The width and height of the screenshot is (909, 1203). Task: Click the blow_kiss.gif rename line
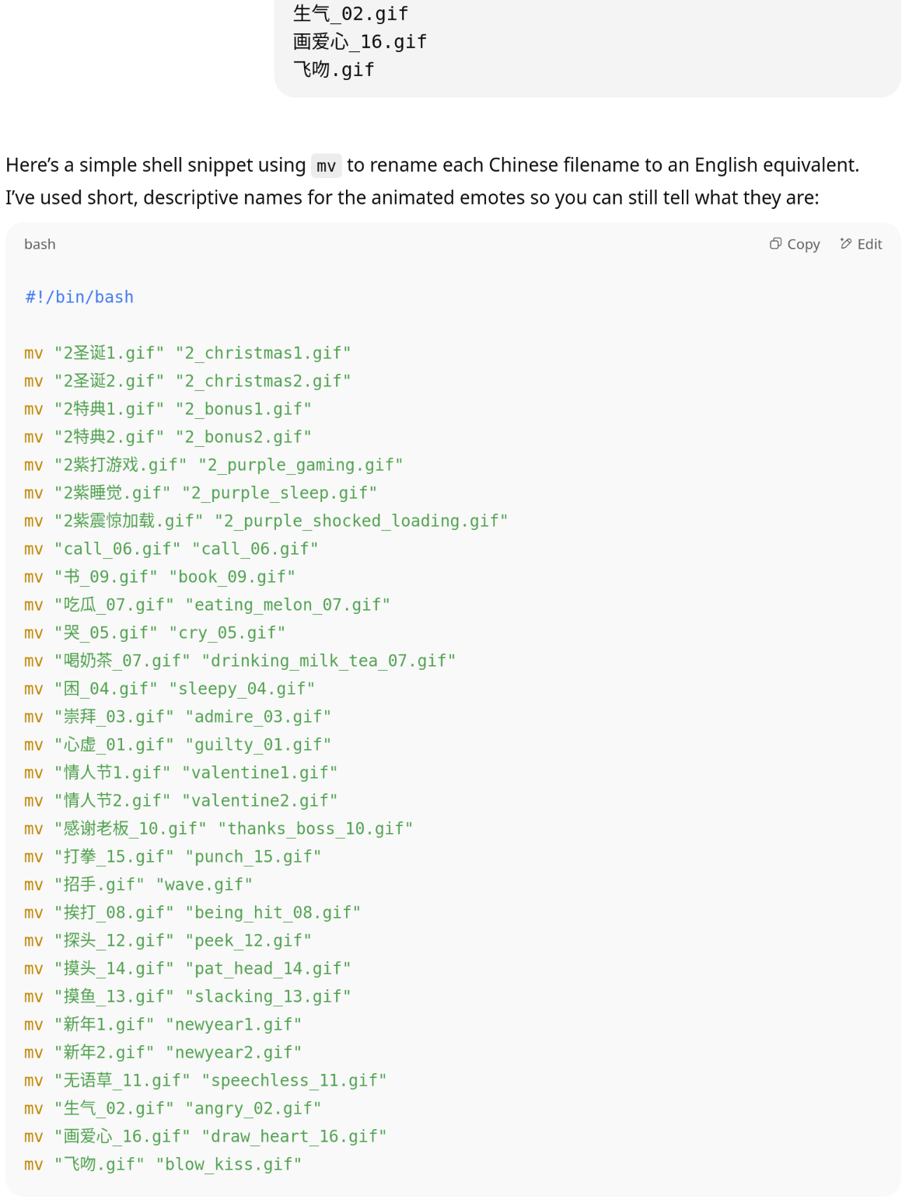(x=163, y=1165)
